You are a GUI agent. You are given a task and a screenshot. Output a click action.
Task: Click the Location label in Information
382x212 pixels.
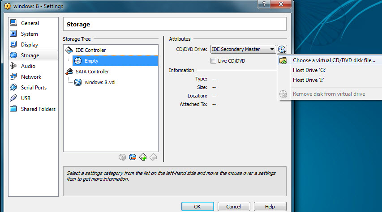point(197,96)
